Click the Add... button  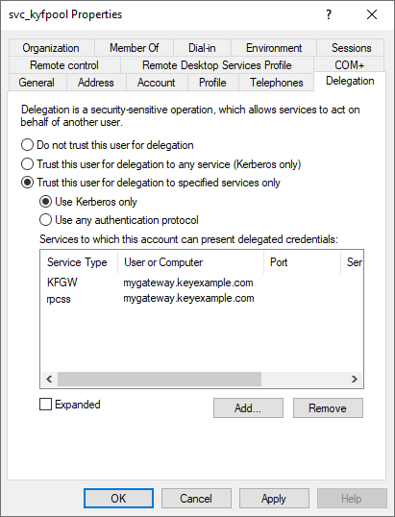point(248,407)
